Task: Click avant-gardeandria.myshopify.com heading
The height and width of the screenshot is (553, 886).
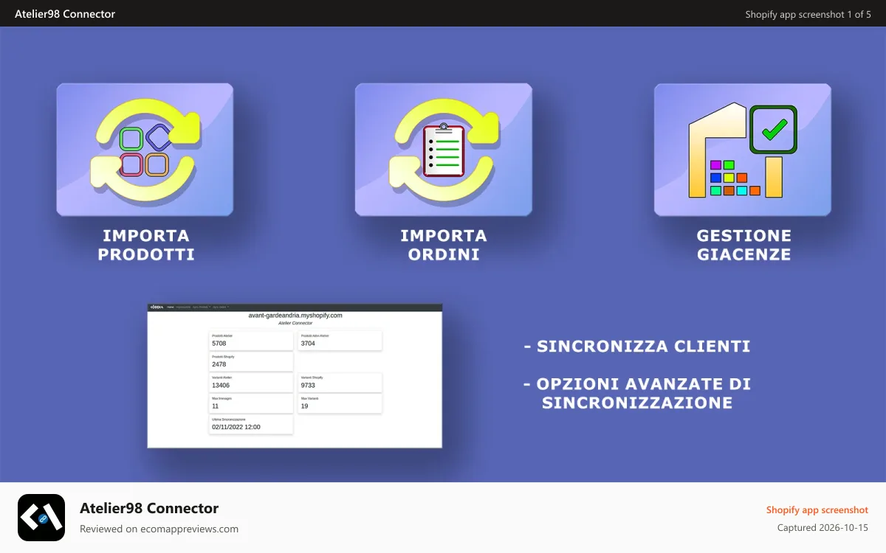Action: [x=295, y=316]
